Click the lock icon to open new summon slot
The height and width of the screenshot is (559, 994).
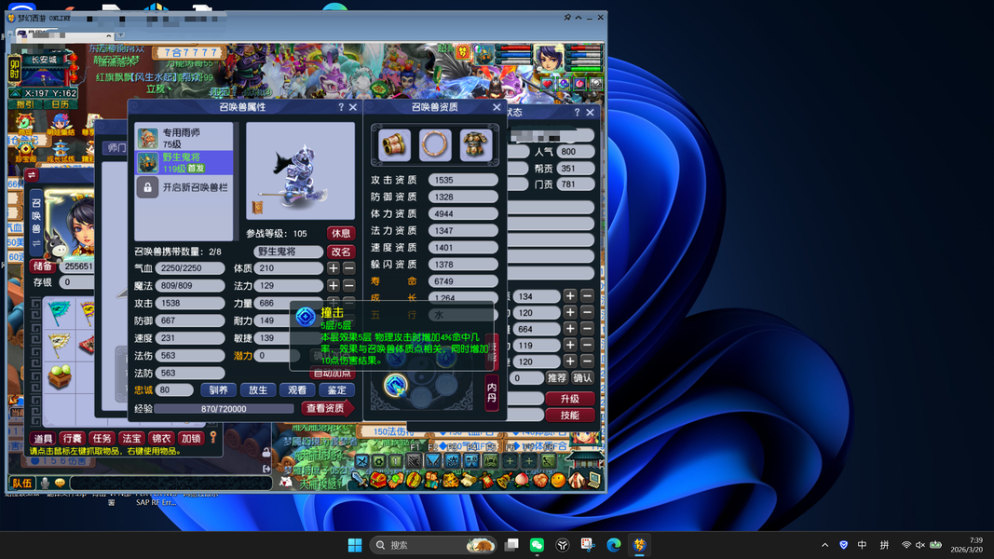pos(148,187)
